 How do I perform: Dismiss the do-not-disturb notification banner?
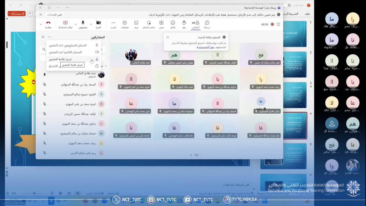pyautogui.click(x=41, y=15)
